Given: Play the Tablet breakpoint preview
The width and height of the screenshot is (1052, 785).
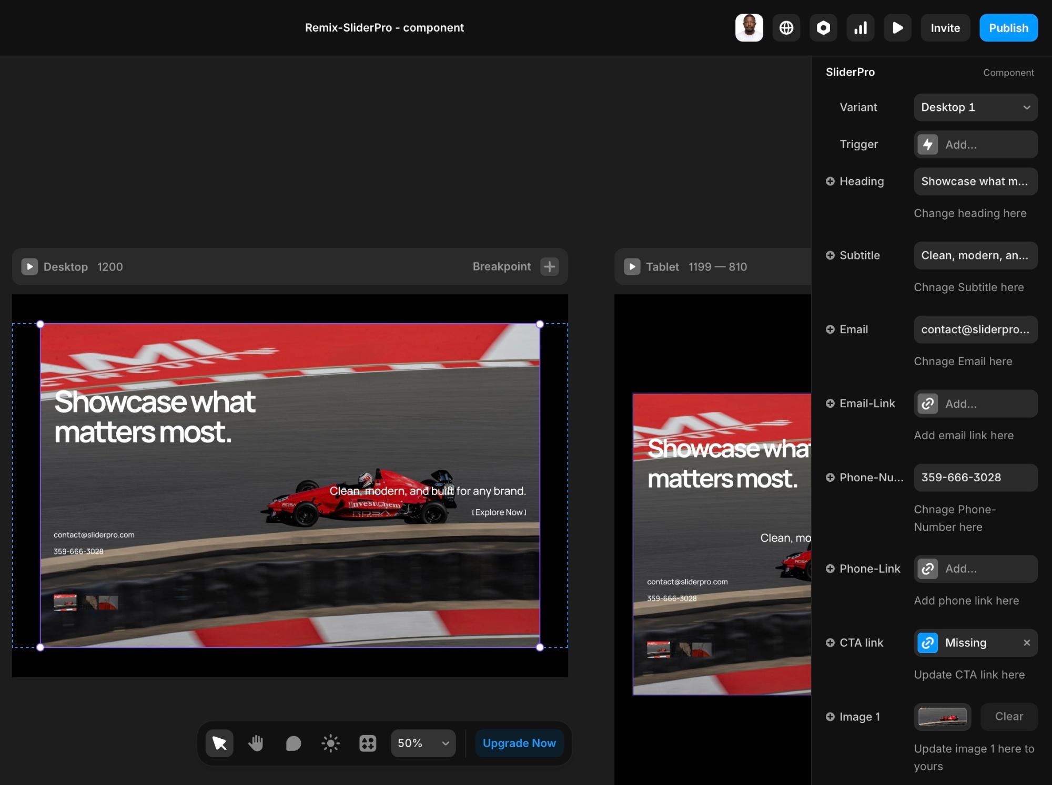Looking at the screenshot, I should (632, 267).
